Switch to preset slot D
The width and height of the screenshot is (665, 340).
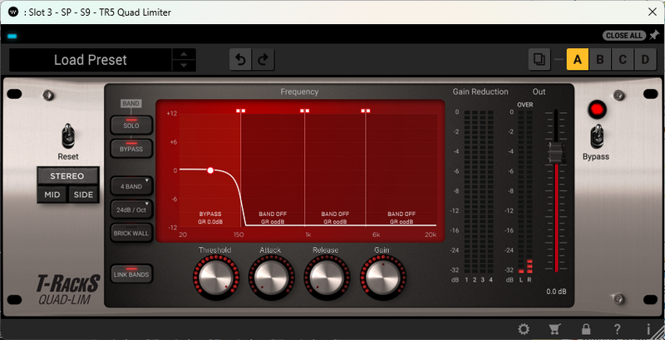pyautogui.click(x=645, y=59)
